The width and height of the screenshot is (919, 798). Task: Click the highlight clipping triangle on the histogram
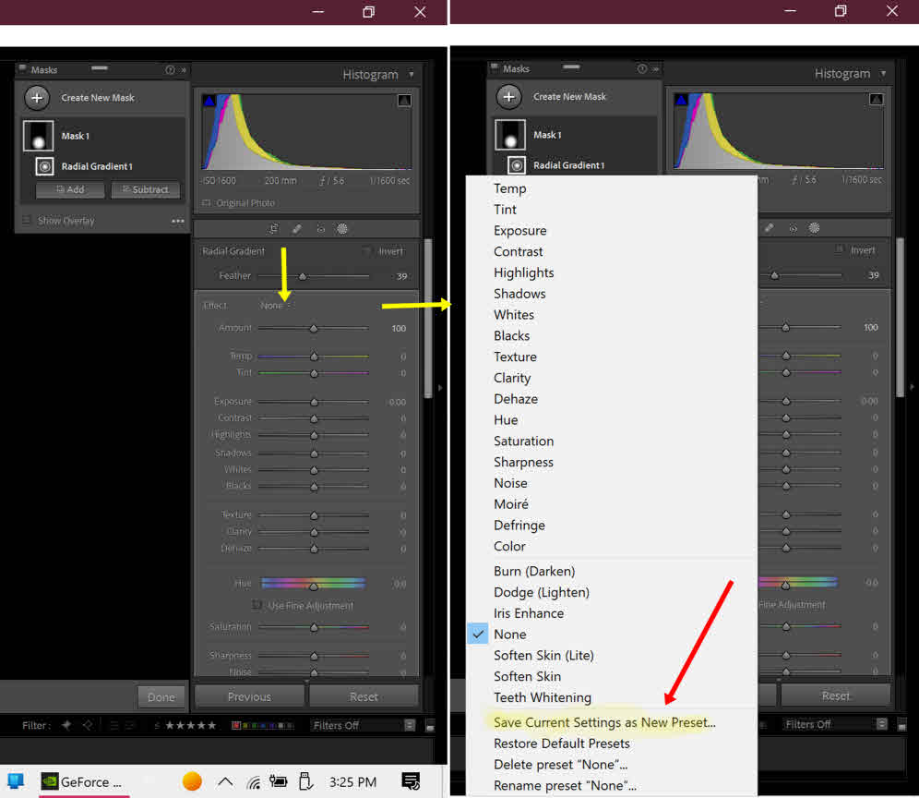coord(404,101)
